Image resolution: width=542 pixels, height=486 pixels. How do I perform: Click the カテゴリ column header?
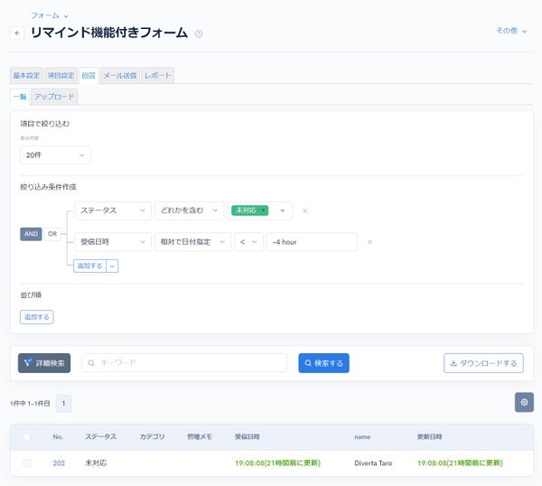(152, 436)
